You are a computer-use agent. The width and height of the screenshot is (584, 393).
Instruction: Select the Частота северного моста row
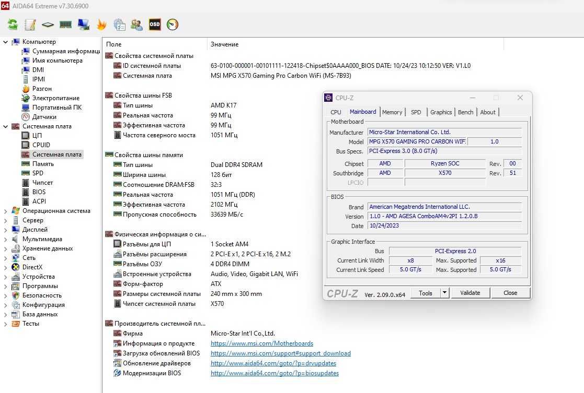coord(176,135)
